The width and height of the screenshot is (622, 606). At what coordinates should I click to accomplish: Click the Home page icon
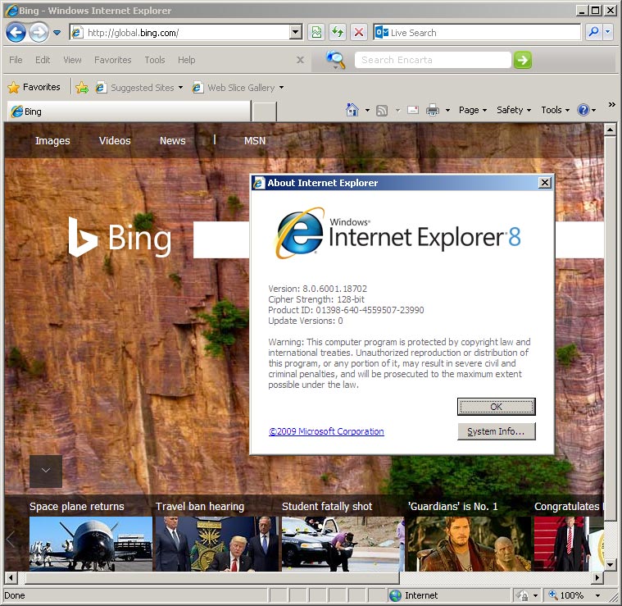tap(352, 110)
